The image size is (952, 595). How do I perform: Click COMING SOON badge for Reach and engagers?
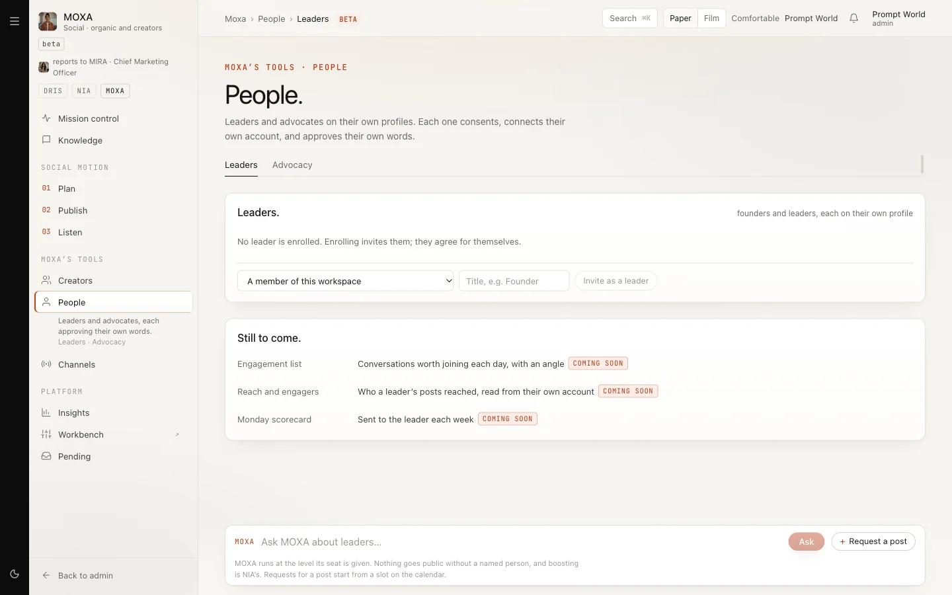(628, 391)
